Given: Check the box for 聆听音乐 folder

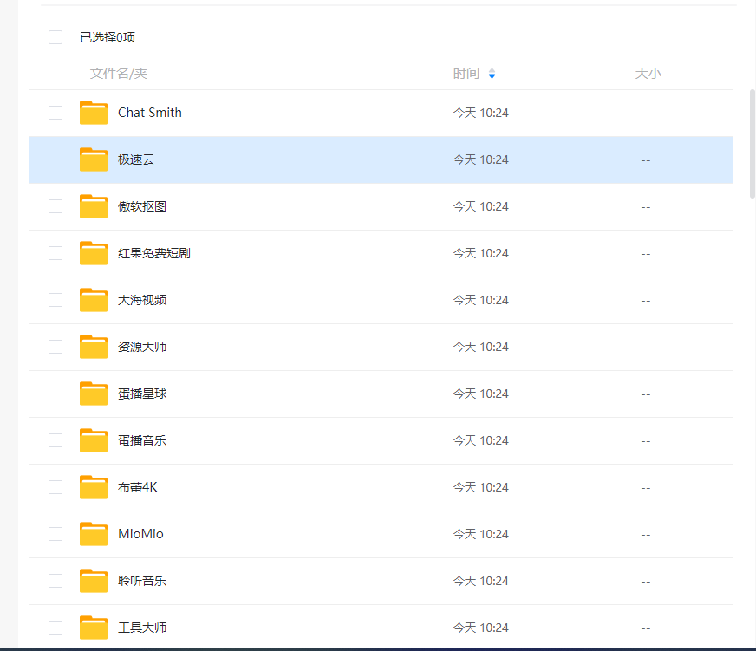Looking at the screenshot, I should pyautogui.click(x=55, y=581).
